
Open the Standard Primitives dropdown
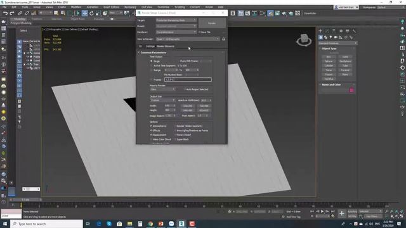tap(338, 43)
